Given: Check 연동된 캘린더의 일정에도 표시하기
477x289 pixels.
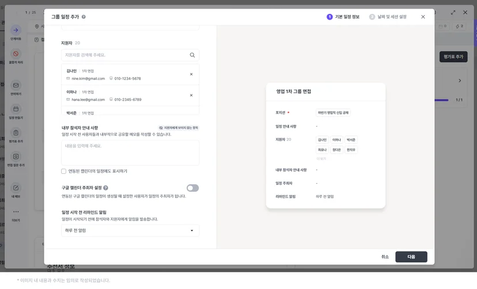Looking at the screenshot, I should tap(63, 171).
